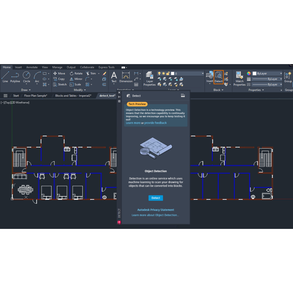This screenshot has width=293, height=293.
Task: Click the Stretch tool
Action: pos(60,84)
